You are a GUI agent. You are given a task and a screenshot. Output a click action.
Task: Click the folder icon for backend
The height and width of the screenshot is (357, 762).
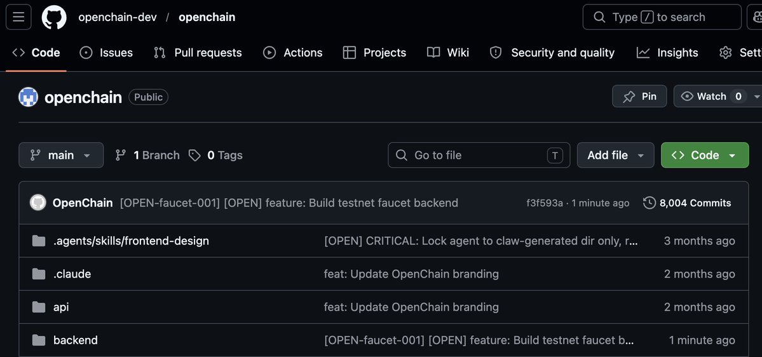tap(39, 340)
